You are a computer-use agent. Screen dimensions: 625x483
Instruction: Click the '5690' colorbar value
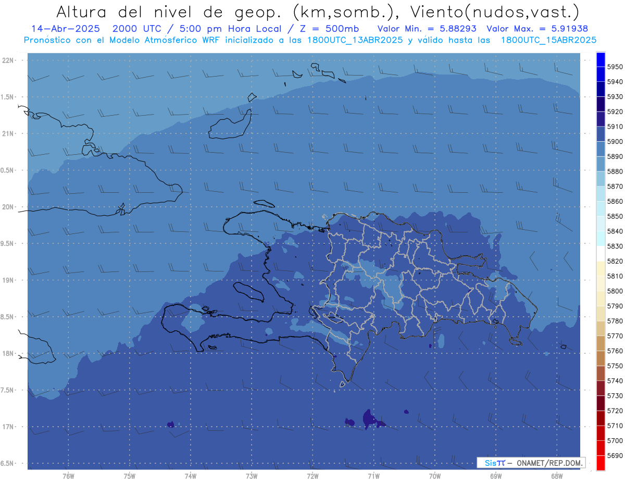[615, 455]
